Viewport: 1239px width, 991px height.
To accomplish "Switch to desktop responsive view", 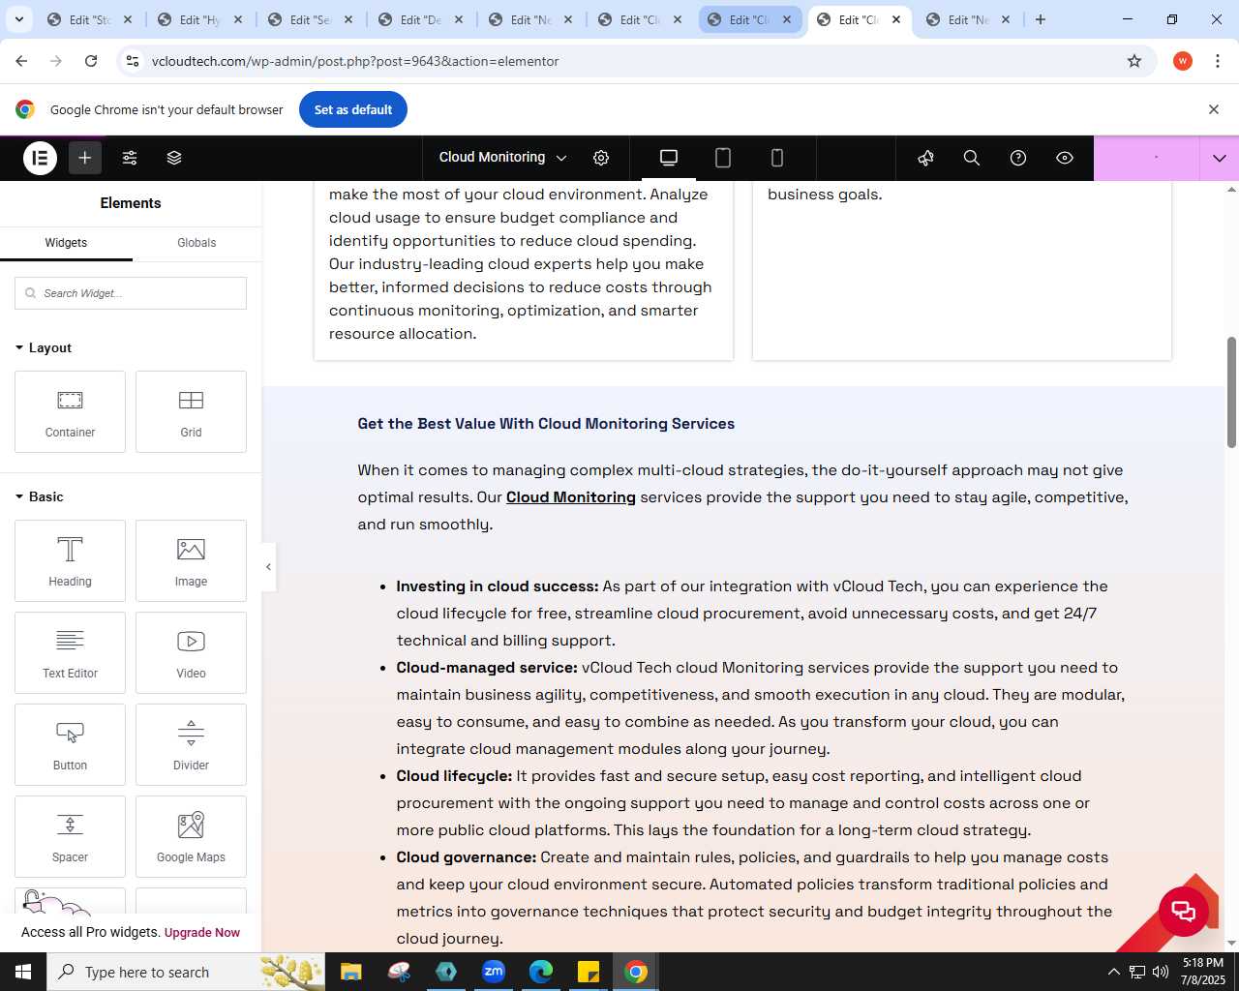I will (x=669, y=158).
